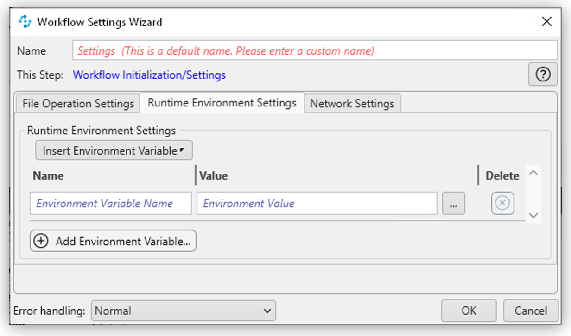Expand the error handling combo box arrow
Image resolution: width=571 pixels, height=336 pixels.
(x=267, y=311)
